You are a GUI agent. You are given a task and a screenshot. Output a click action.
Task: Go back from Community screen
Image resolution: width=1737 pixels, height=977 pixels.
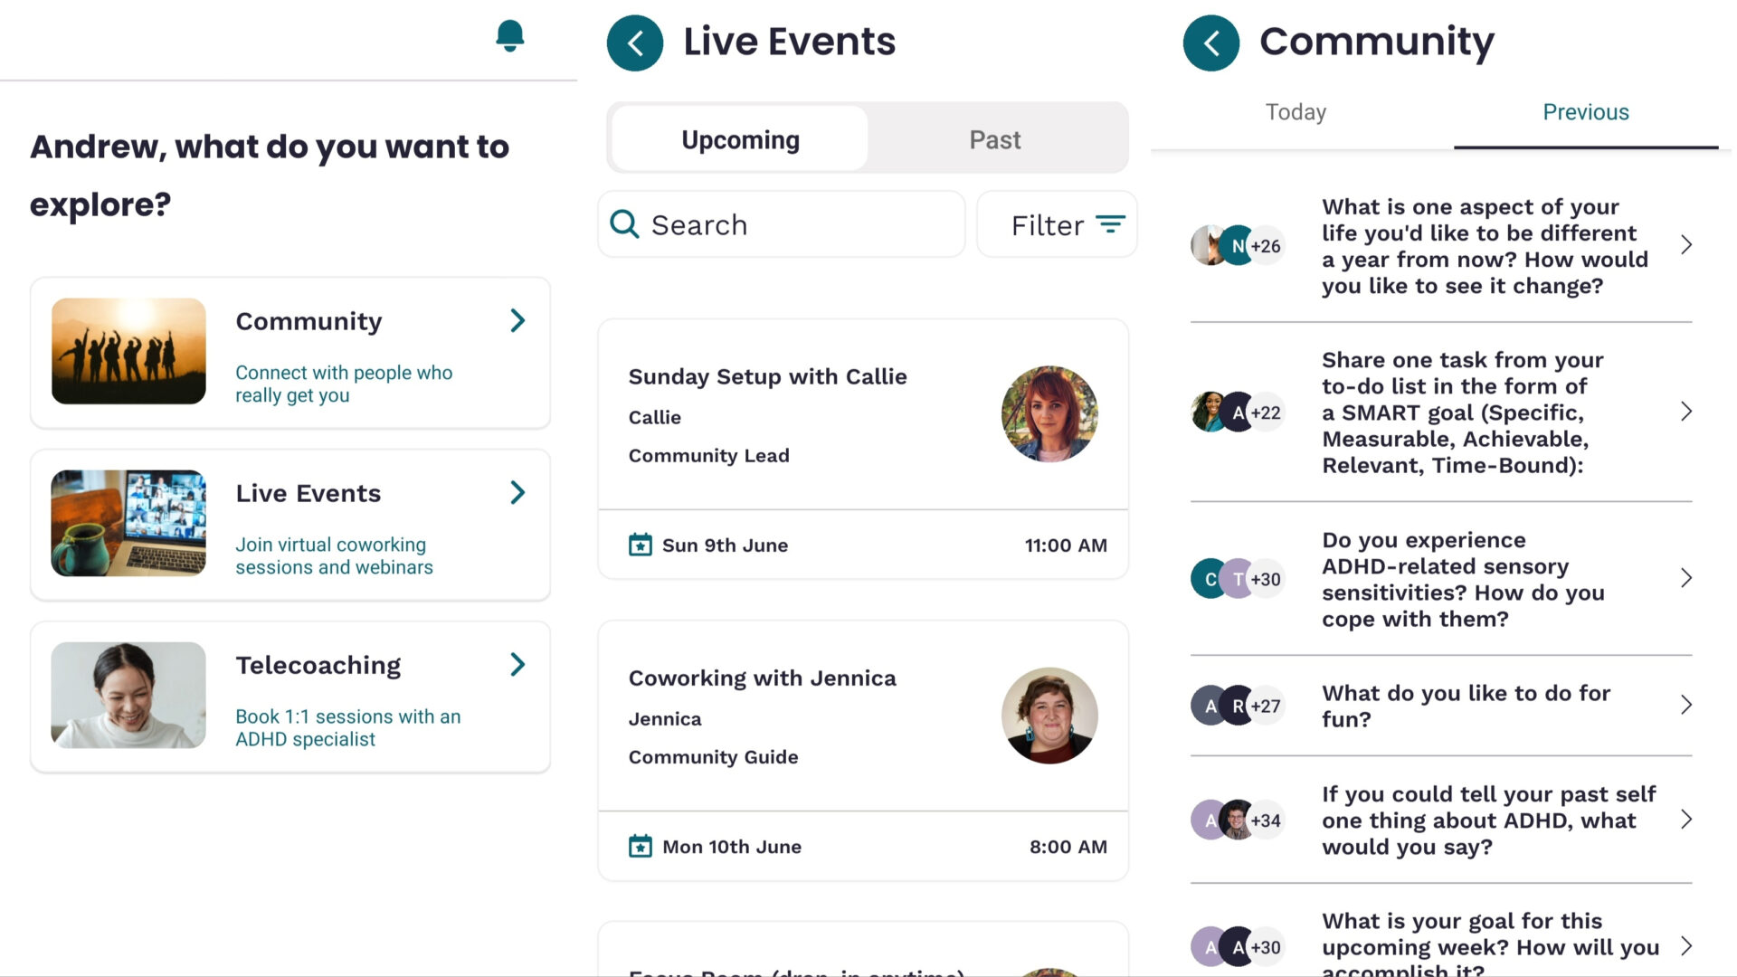click(x=1210, y=43)
